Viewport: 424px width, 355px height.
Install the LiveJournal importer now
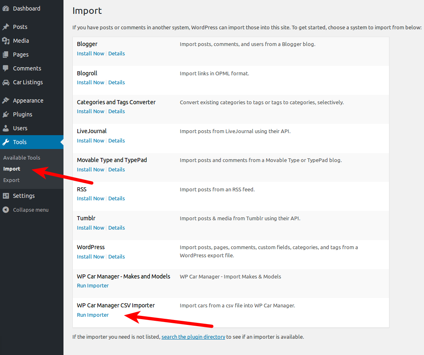point(90,141)
